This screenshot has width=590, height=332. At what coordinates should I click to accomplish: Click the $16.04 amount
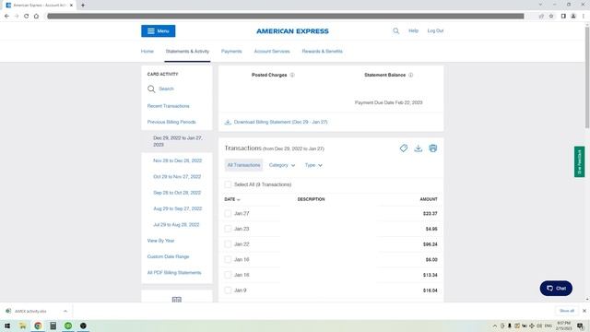pos(431,290)
